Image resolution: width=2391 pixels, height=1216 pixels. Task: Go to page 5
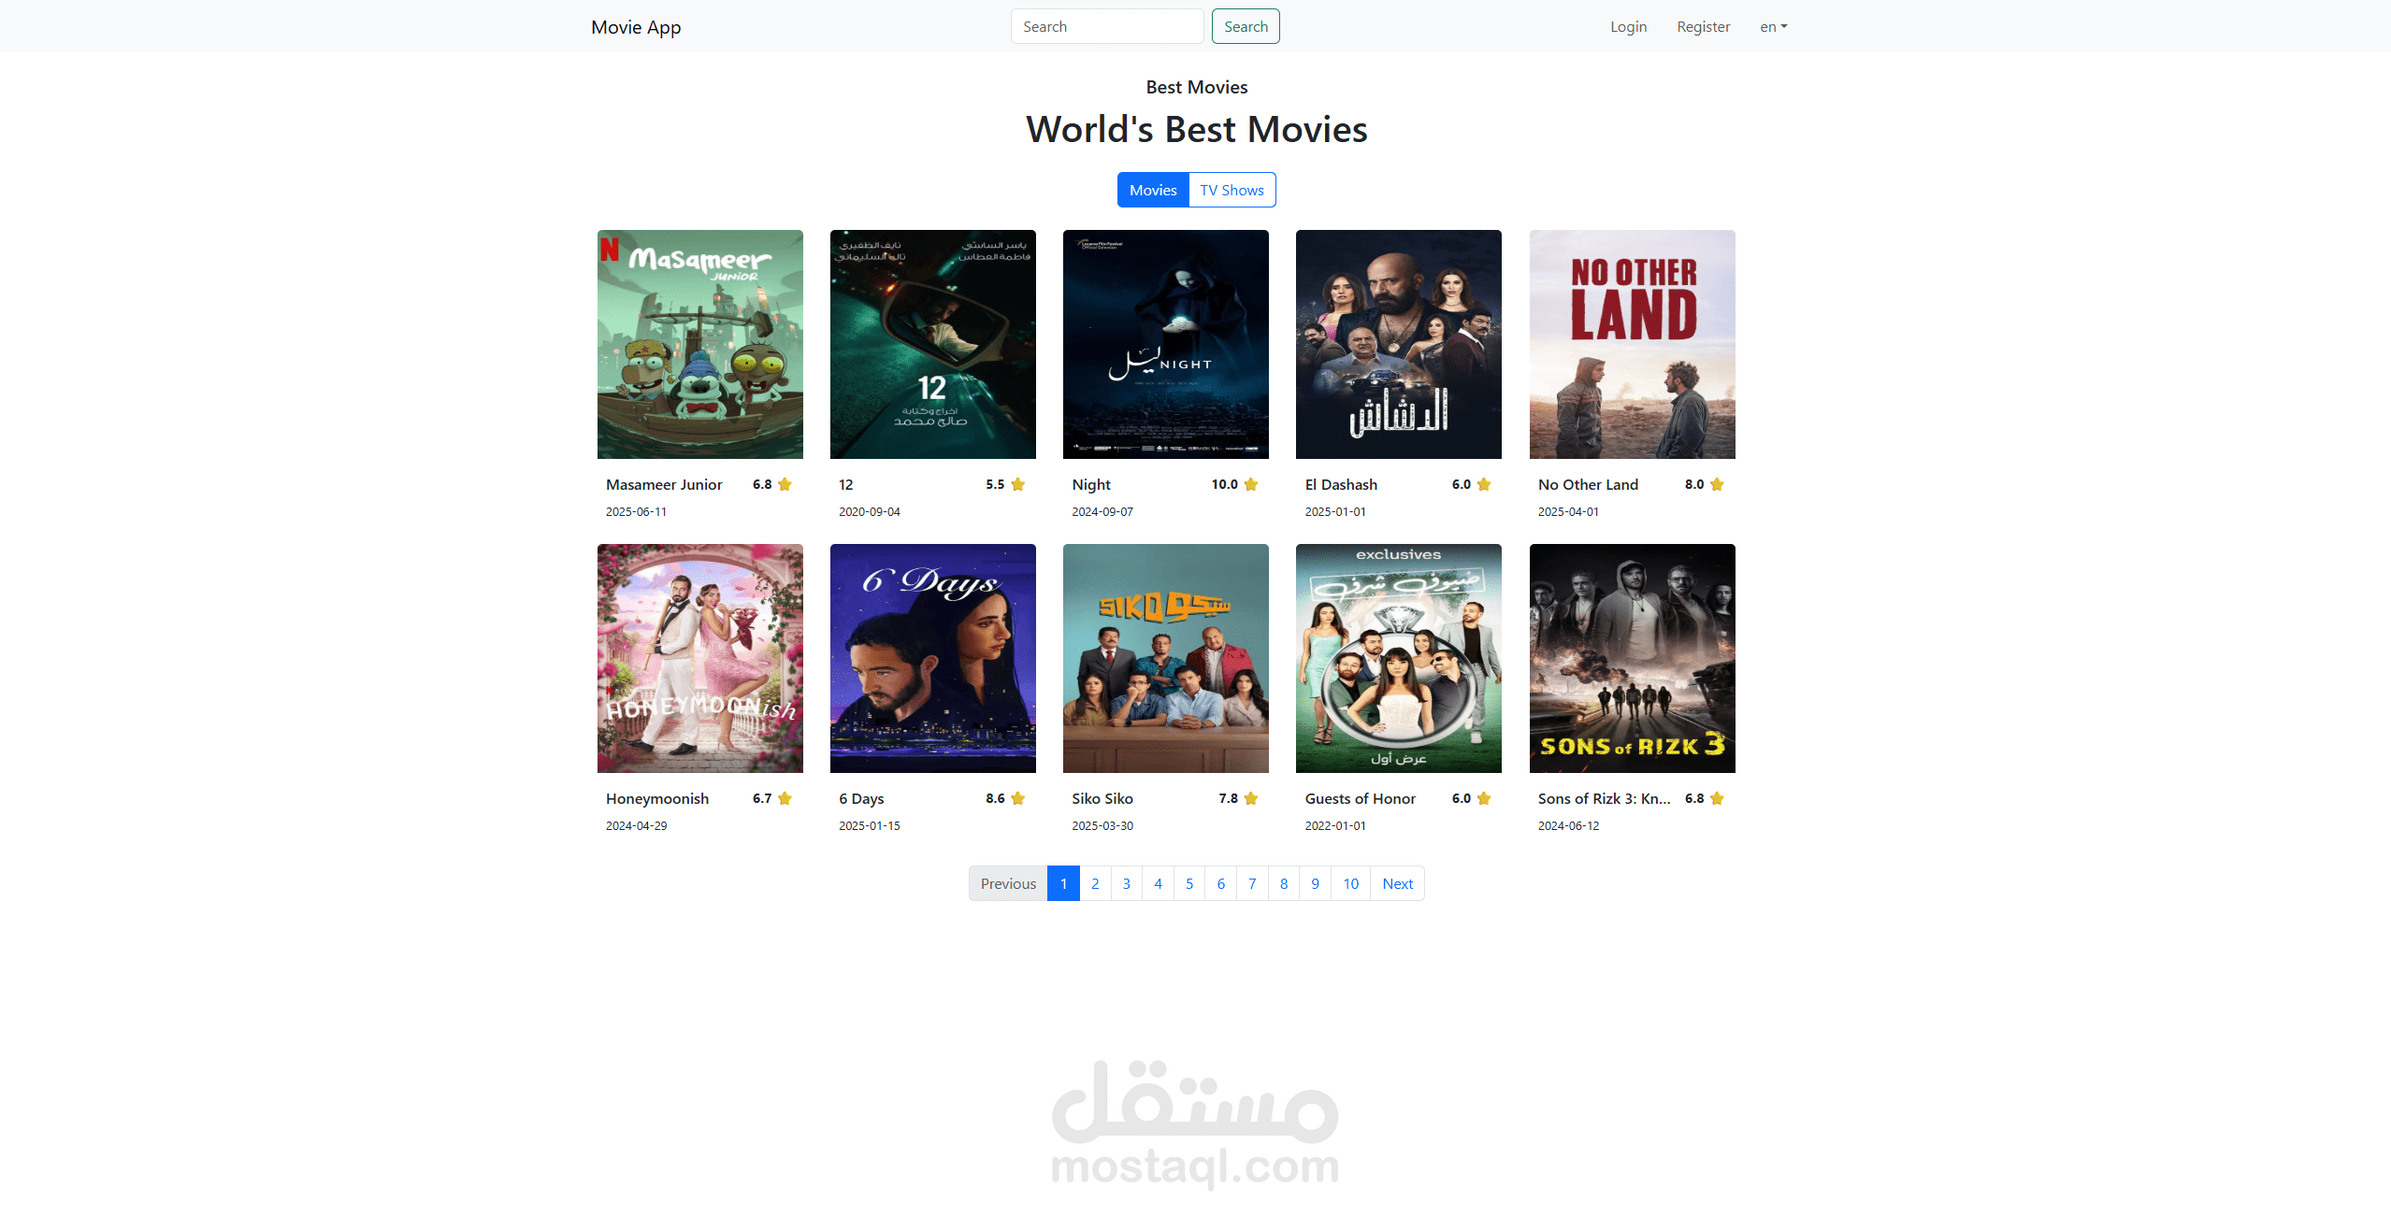1189,883
